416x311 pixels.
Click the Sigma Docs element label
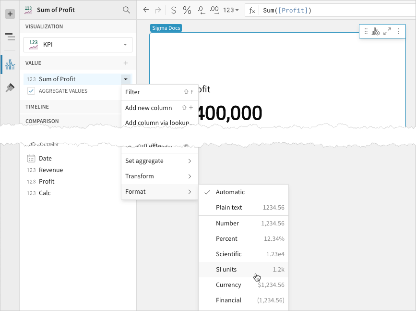[166, 28]
